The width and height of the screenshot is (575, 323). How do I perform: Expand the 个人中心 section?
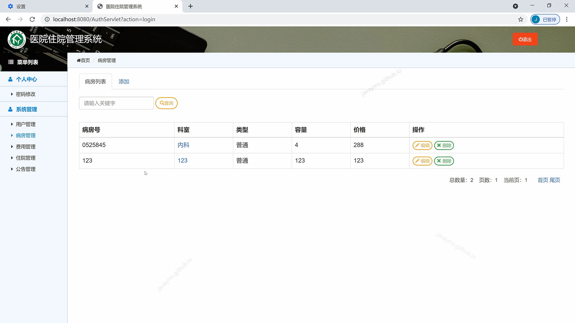26,79
